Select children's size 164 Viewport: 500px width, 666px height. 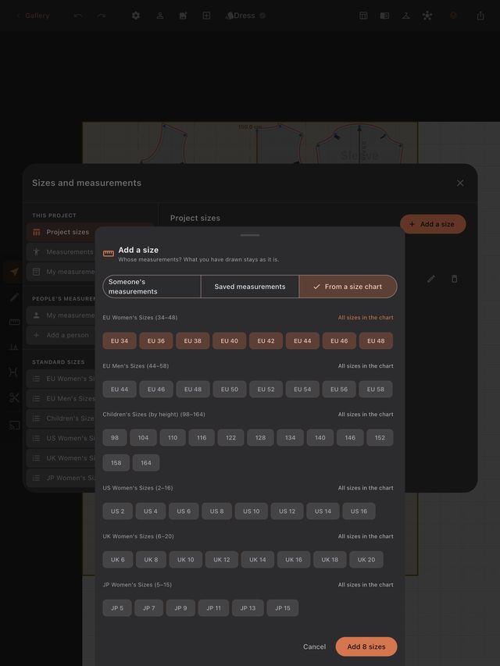(146, 462)
